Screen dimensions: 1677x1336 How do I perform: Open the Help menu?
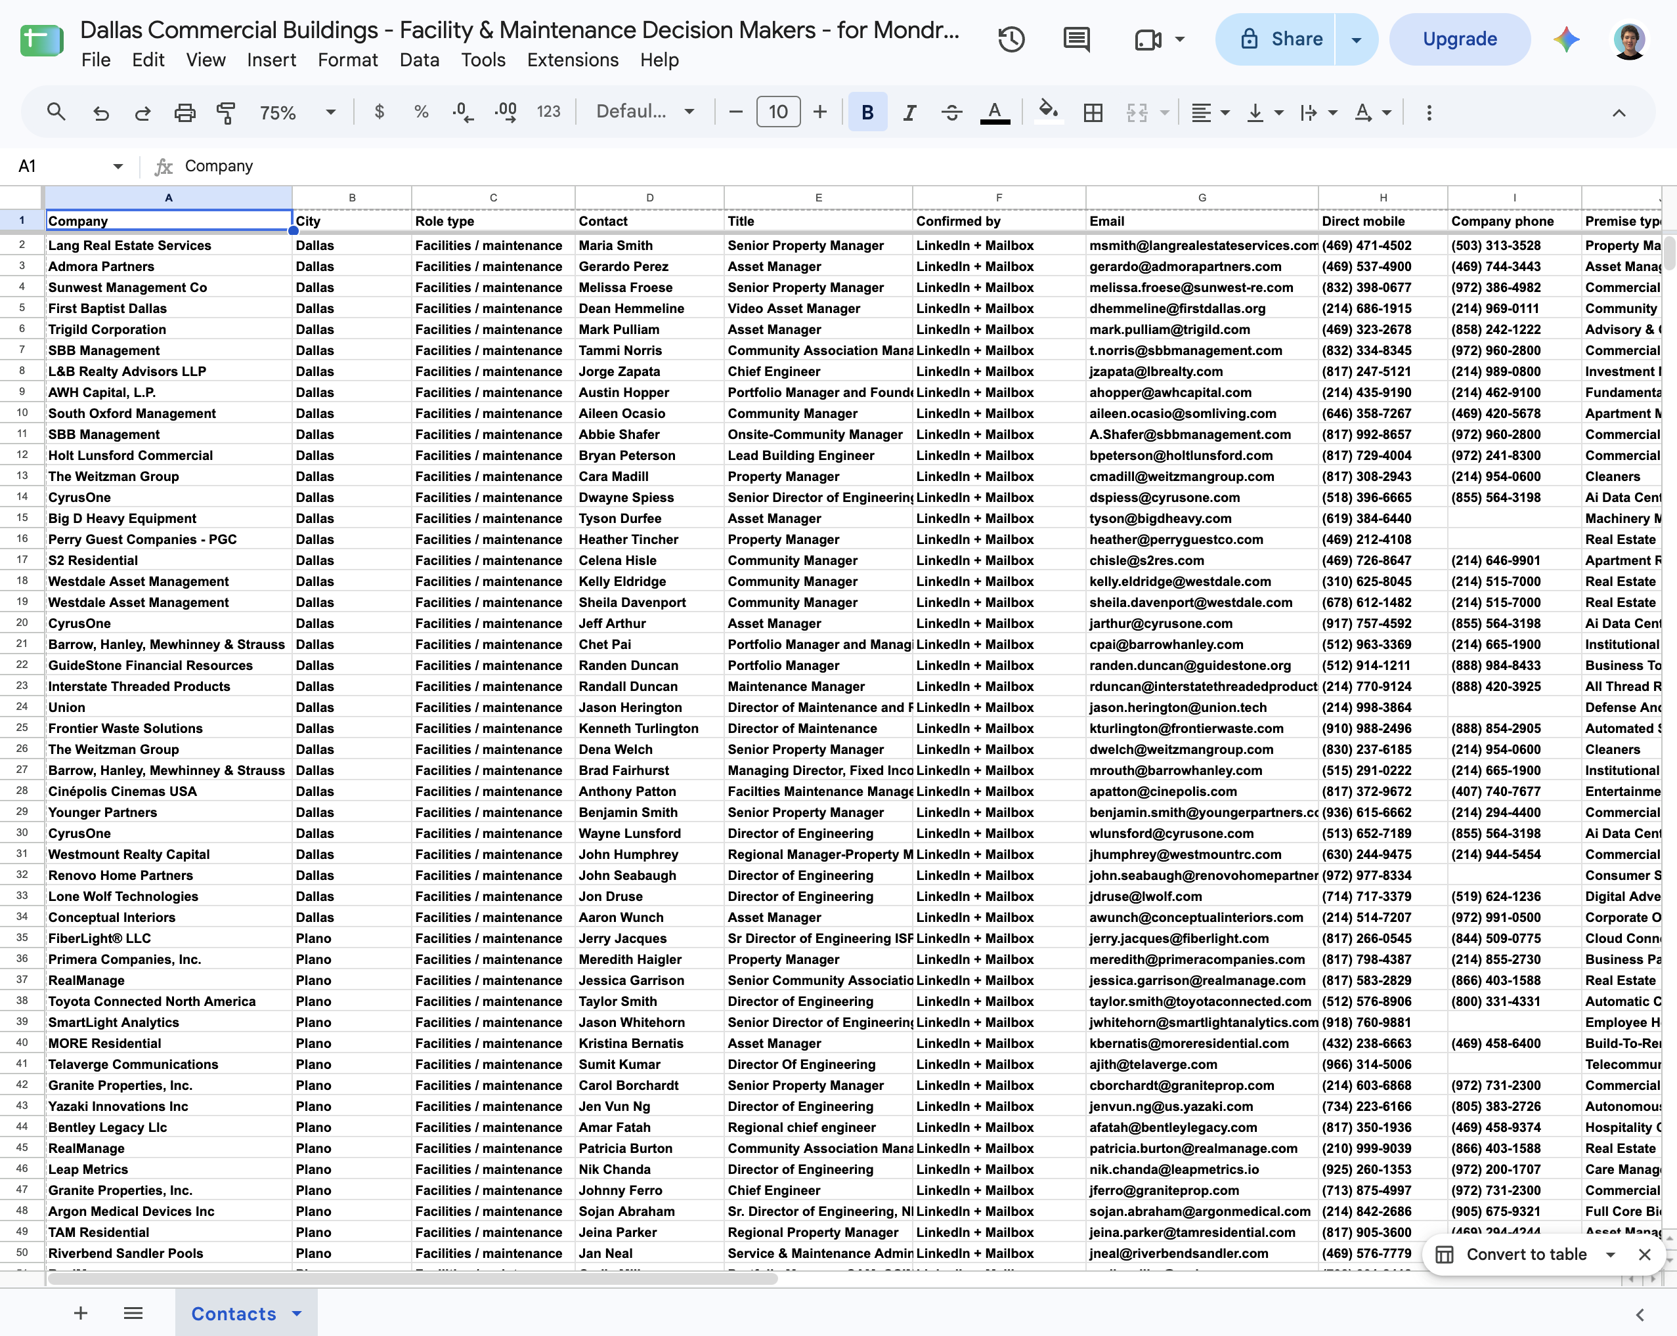(x=660, y=60)
